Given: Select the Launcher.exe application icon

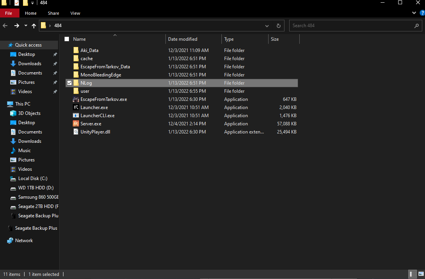Looking at the screenshot, I should click(x=76, y=107).
